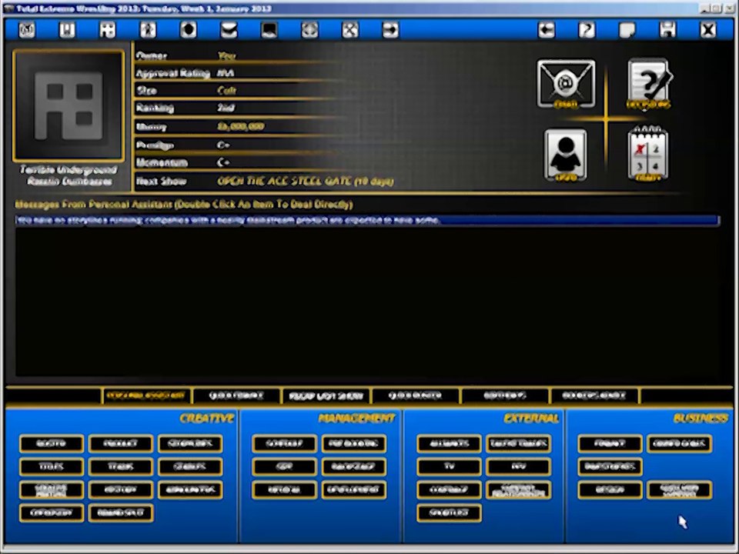
Task: Open the Product button in Creative
Action: [x=121, y=443]
